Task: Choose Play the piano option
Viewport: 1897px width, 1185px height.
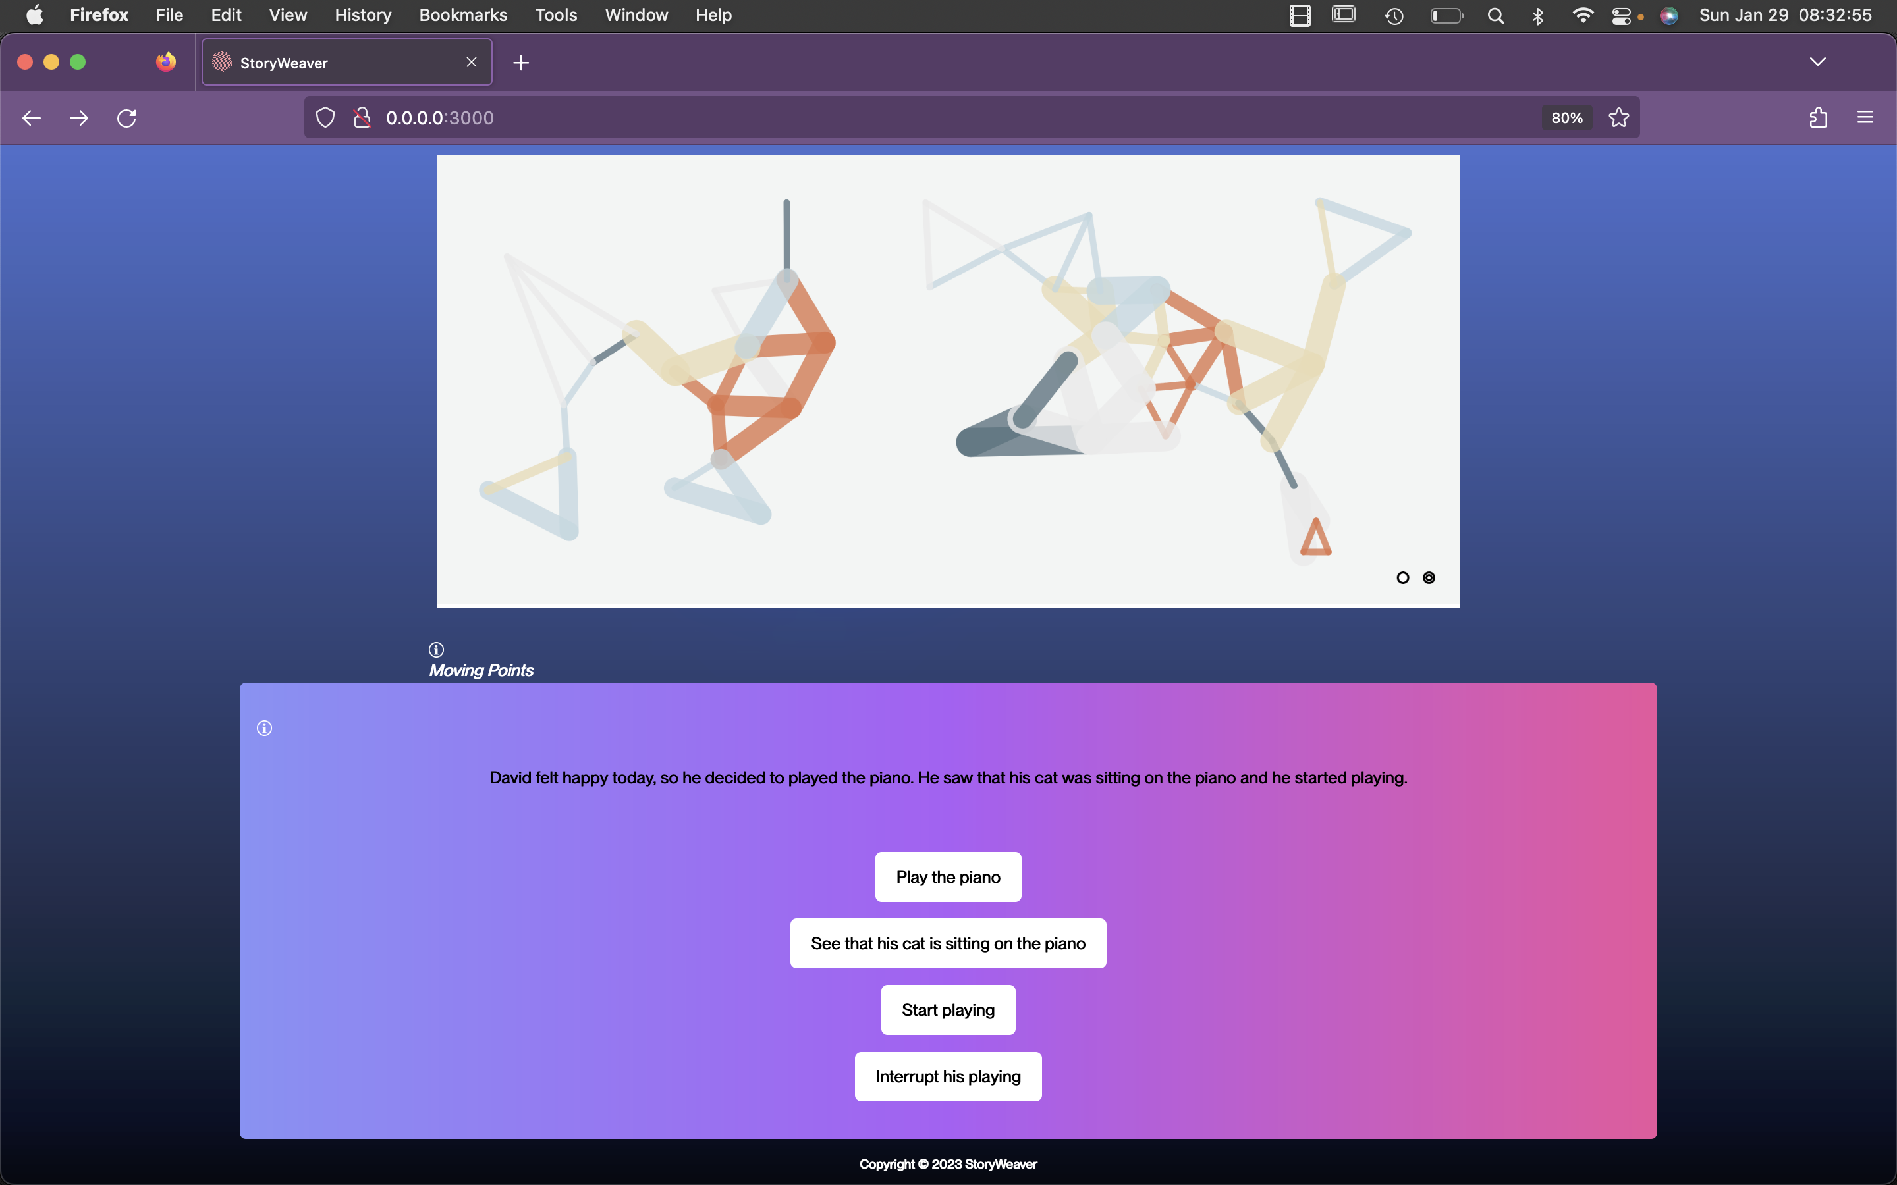Action: point(948,877)
